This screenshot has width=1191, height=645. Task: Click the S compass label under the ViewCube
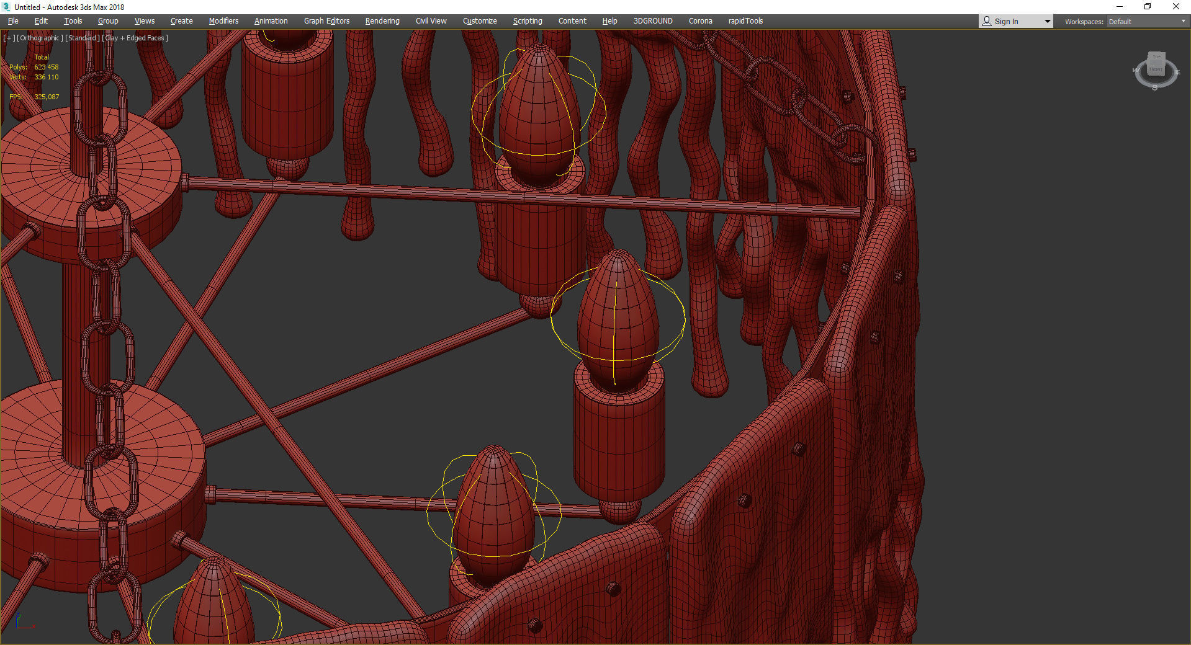[1154, 88]
